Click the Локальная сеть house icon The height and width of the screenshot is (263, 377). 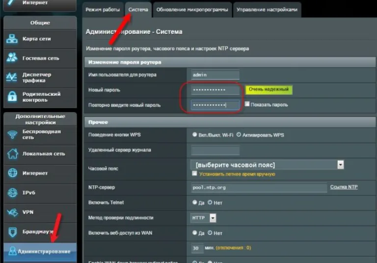click(12, 154)
